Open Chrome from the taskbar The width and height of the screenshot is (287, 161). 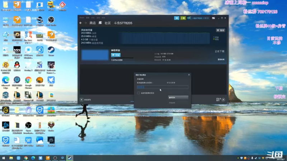pos(26,158)
